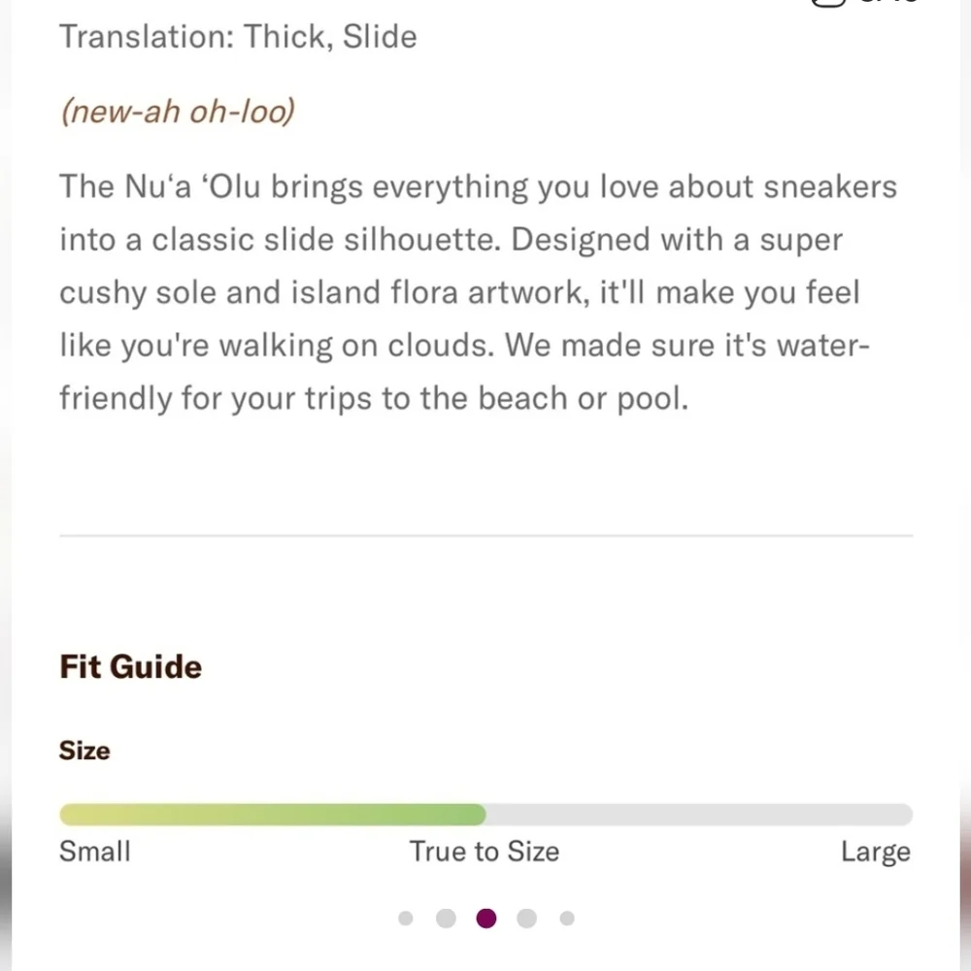Click the active purple pagination dot

(x=486, y=919)
